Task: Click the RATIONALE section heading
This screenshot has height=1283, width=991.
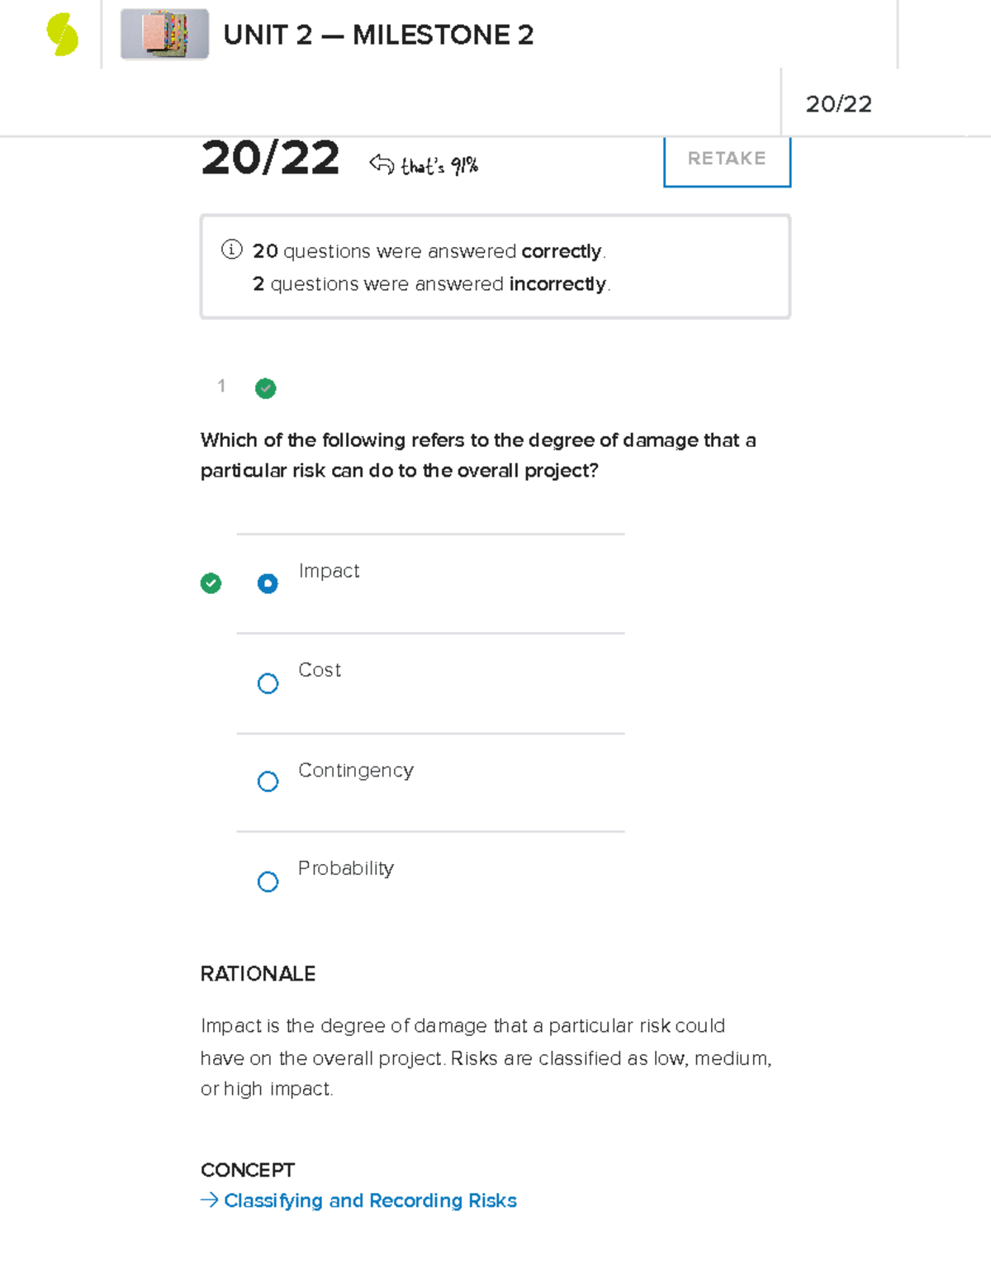Action: click(258, 974)
